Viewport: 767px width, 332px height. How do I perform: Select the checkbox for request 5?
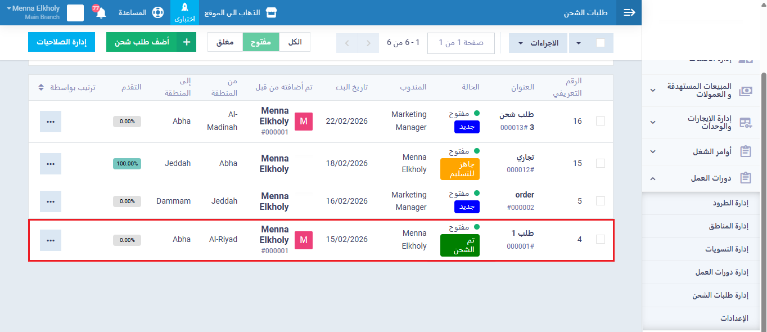600,201
